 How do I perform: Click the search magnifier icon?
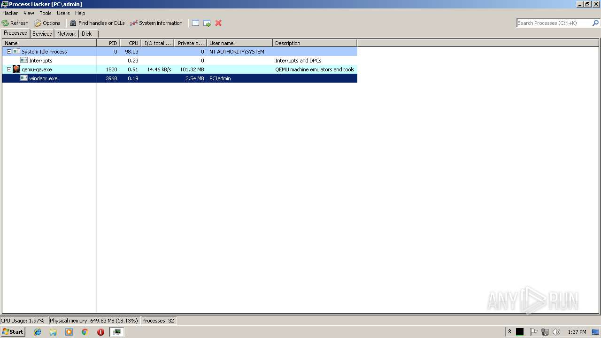tap(595, 23)
